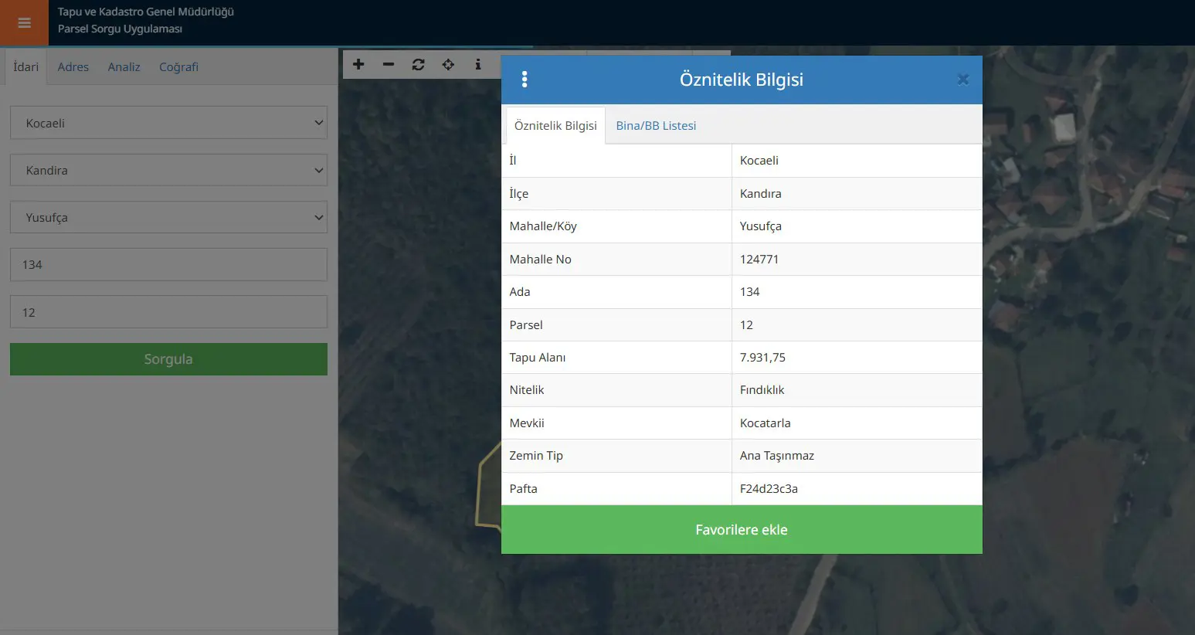Select the Pafta value F24d23c3a

[769, 489]
